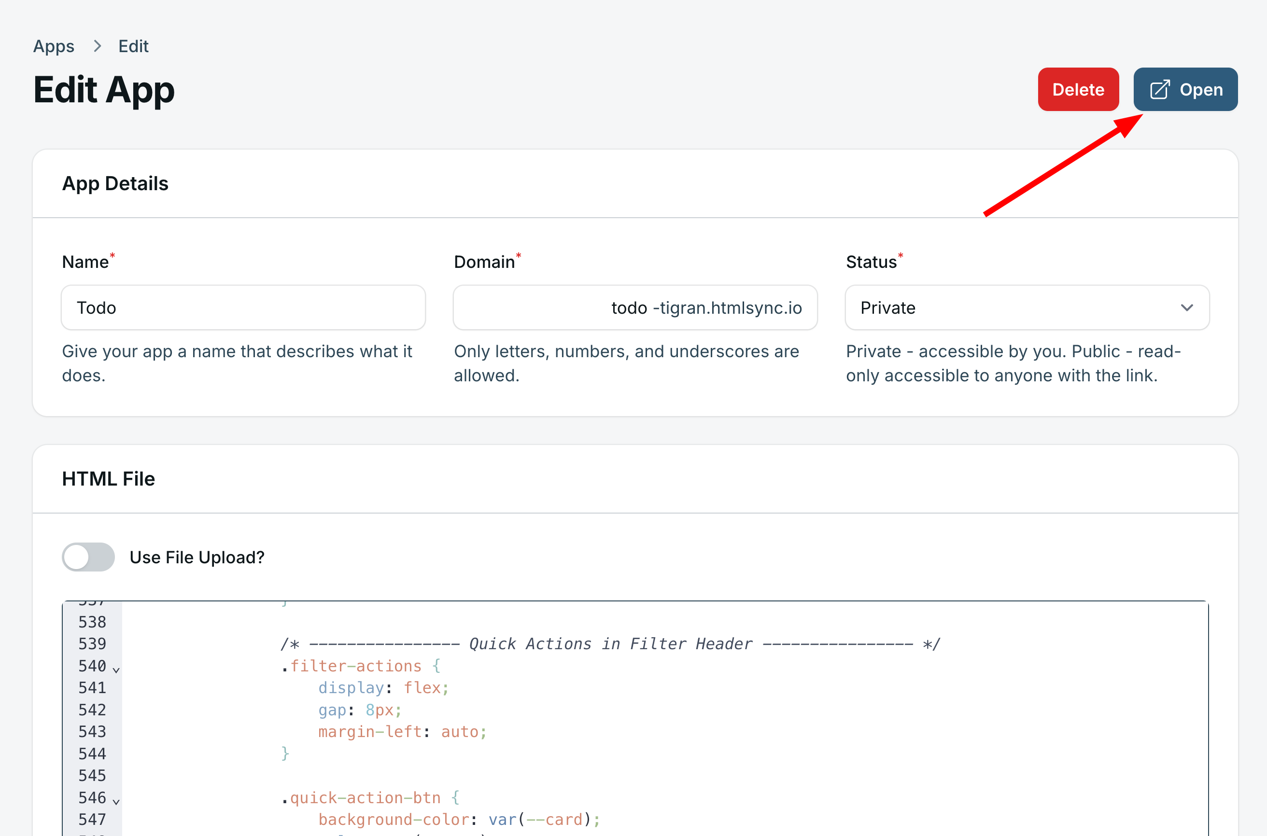
Task: Expand the Status dropdown showing Private
Action: point(1027,307)
